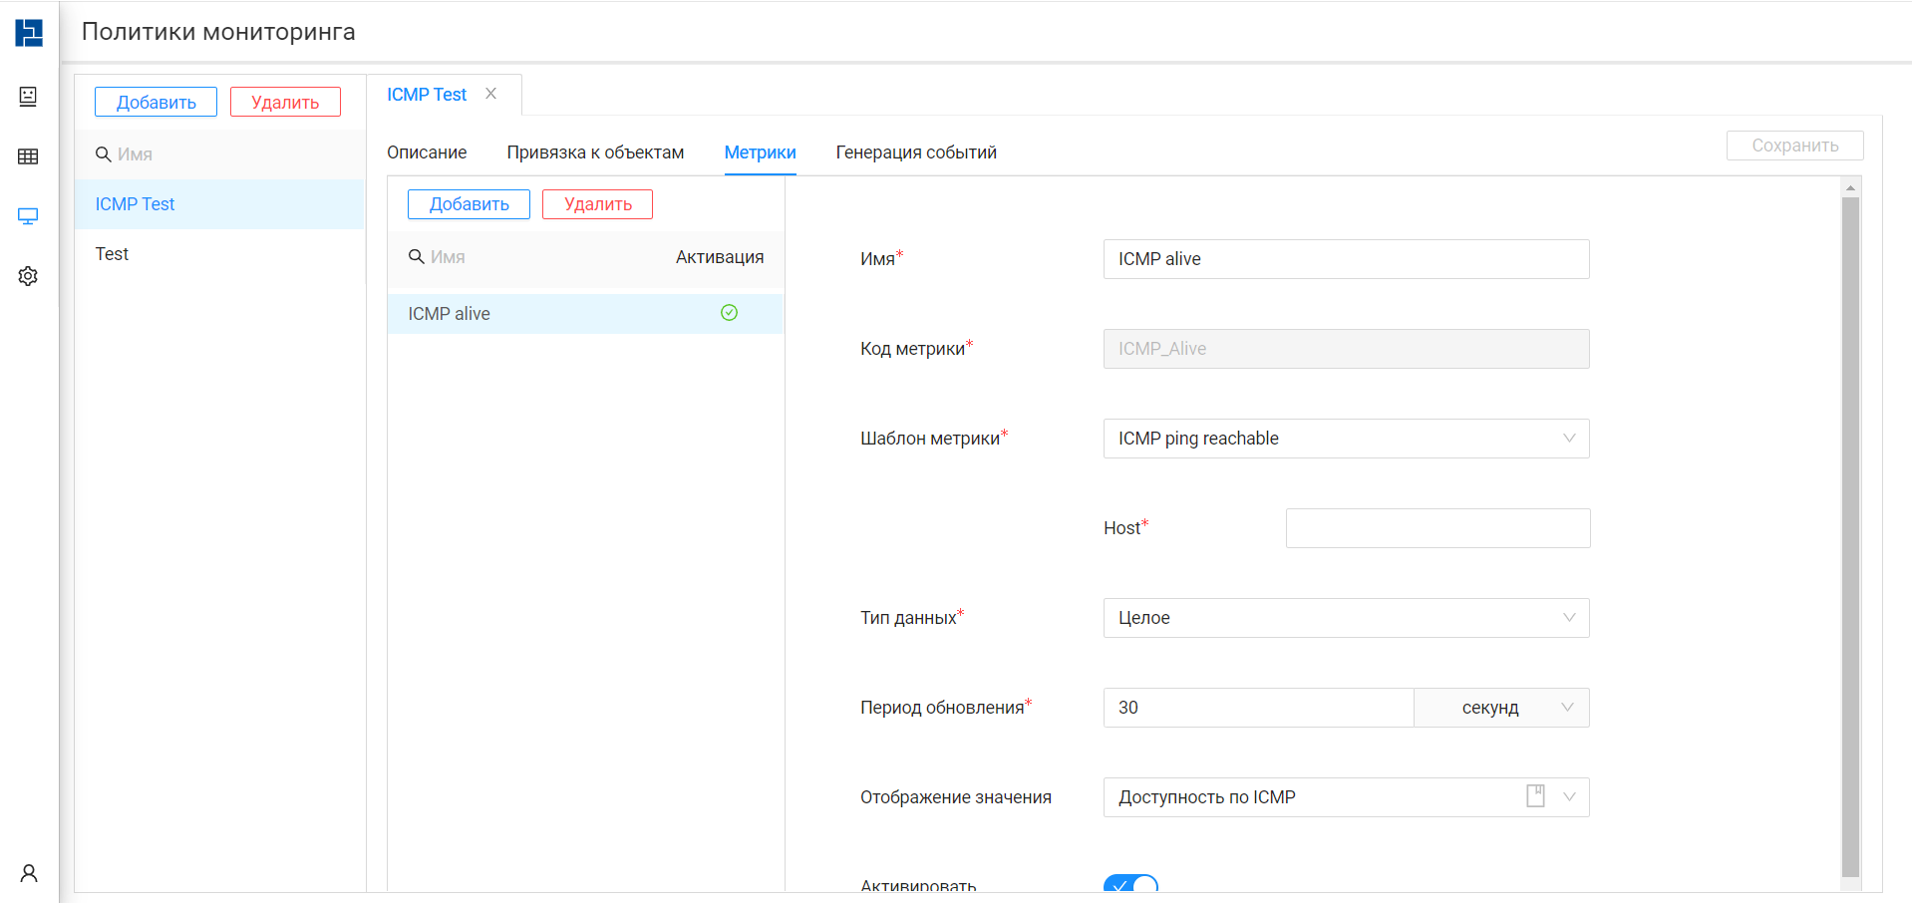Click the vertical scrollbar of form
The height and width of the screenshot is (903, 1912).
[1850, 536]
